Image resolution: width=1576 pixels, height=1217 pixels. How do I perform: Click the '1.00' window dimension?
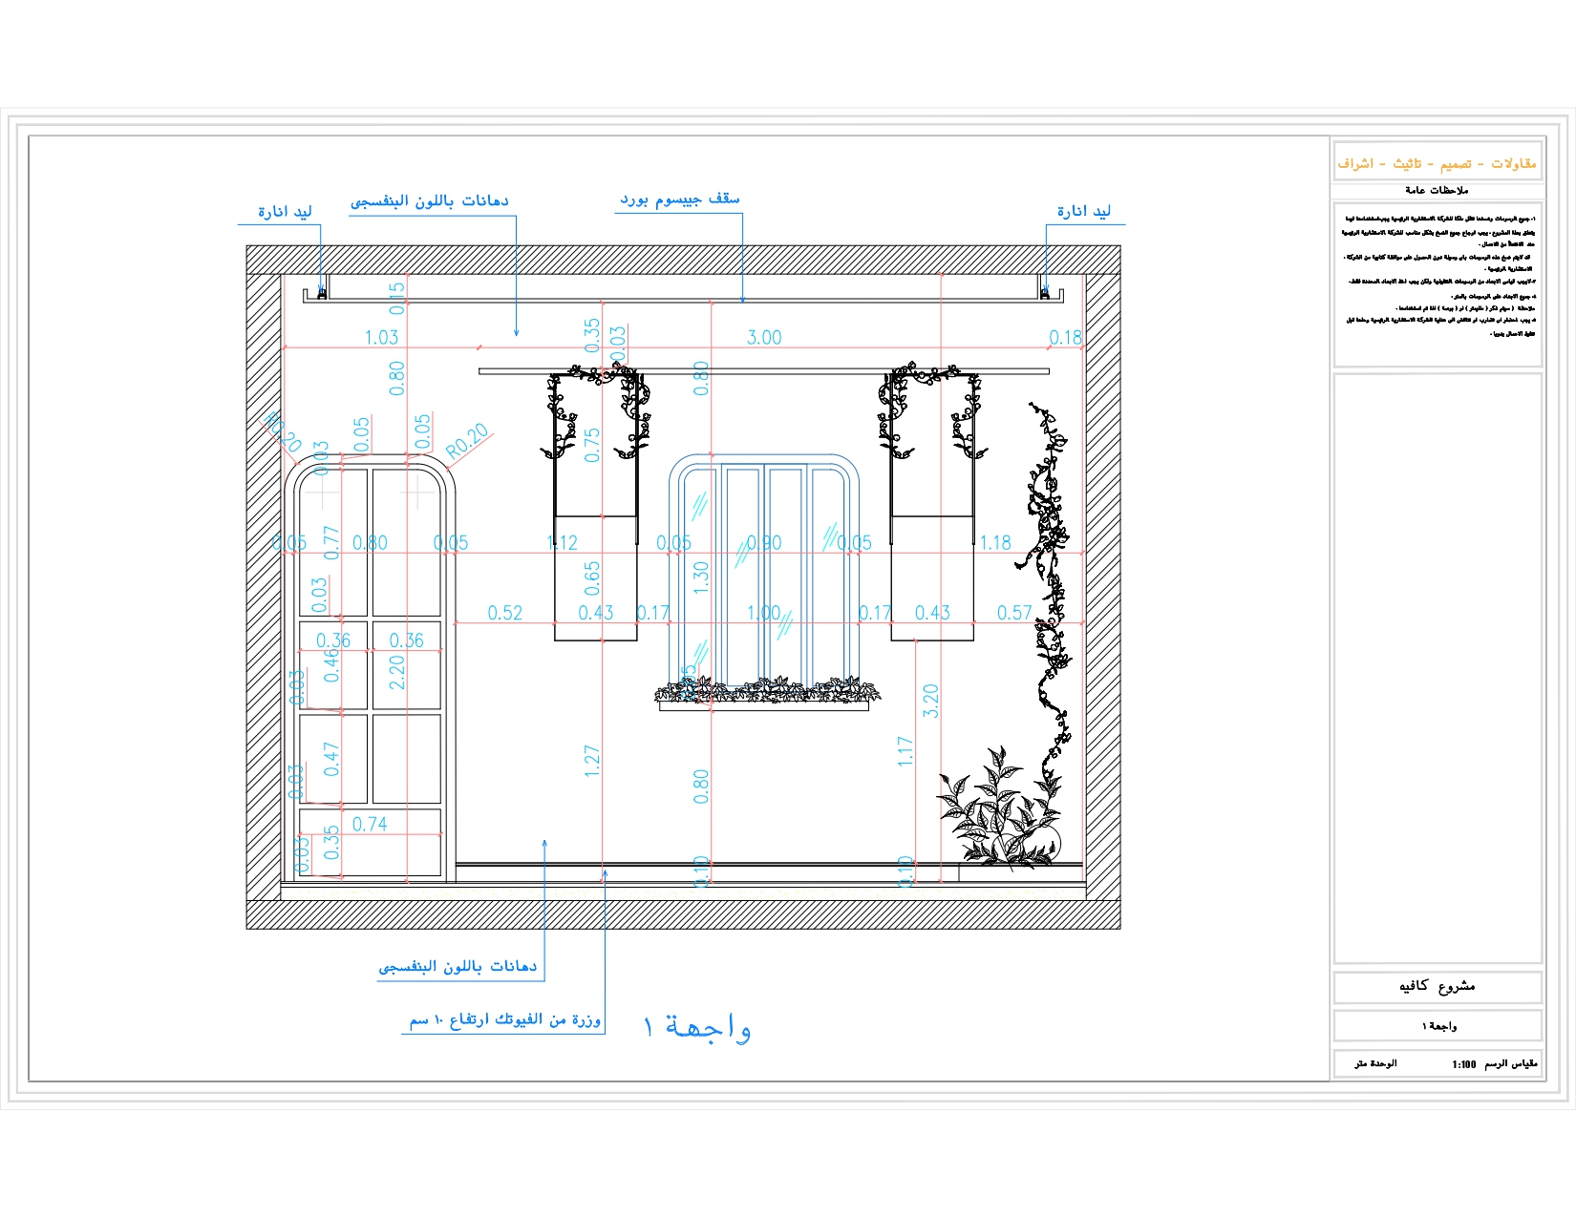(763, 613)
